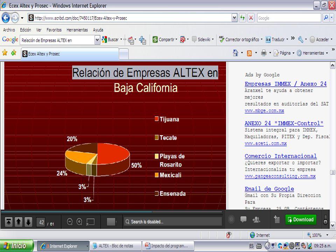The height and width of the screenshot is (252, 336).
Task: Click the orange RSS feeds icon
Action: click(x=249, y=53)
